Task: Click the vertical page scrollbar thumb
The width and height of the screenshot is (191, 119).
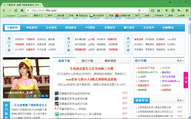Action: pyautogui.click(x=189, y=29)
